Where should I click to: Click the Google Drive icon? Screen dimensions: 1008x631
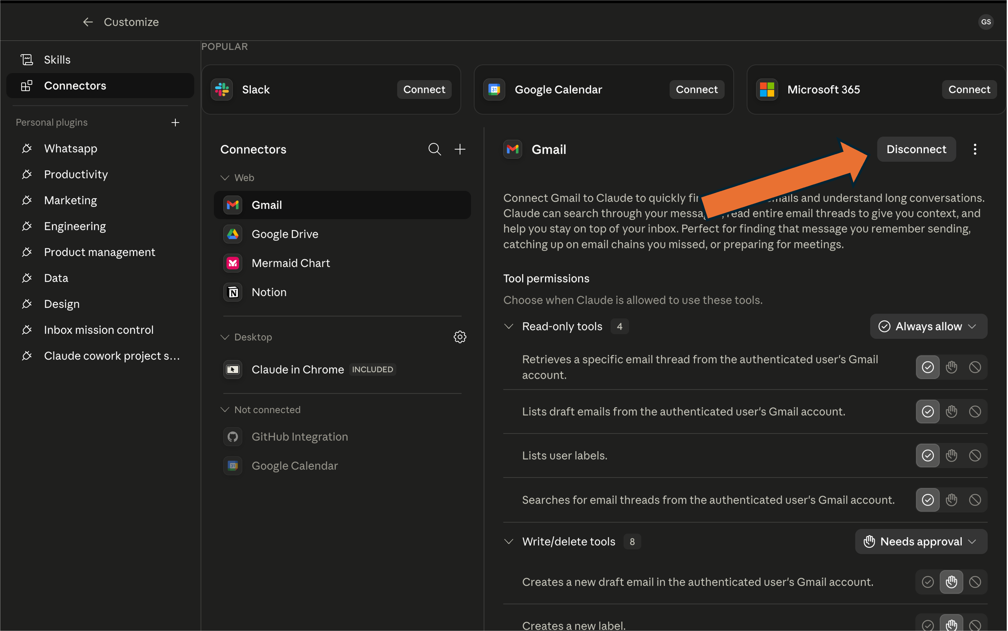(233, 234)
